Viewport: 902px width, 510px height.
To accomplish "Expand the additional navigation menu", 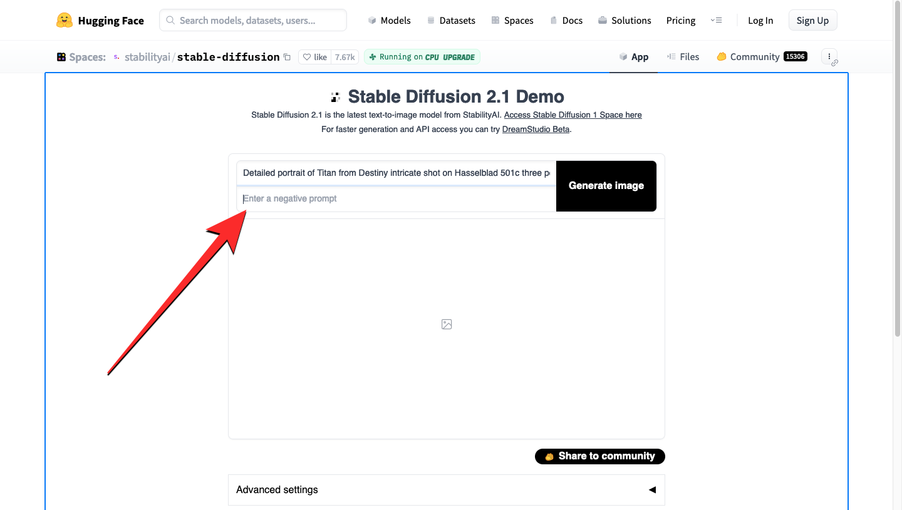I will pos(717,21).
